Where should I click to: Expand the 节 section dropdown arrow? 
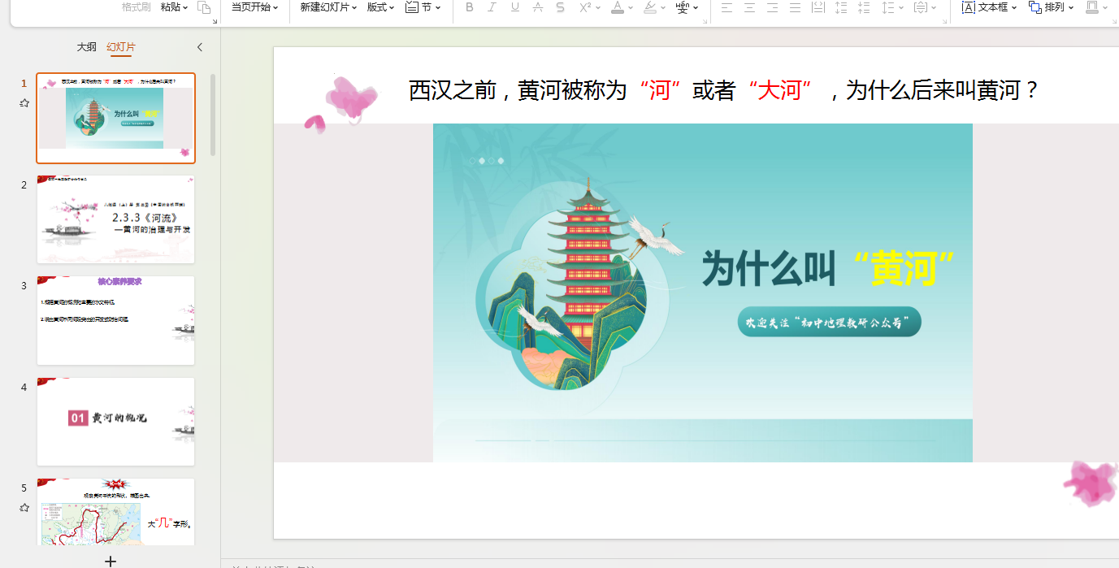[x=439, y=8]
